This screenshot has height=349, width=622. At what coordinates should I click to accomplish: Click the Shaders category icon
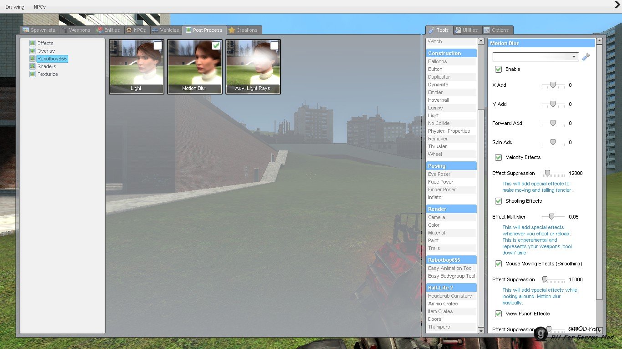pos(32,66)
